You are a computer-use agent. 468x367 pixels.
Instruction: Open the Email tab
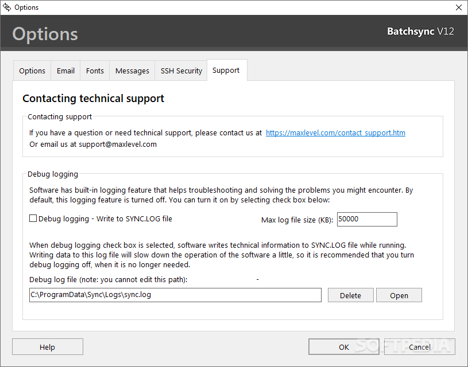tap(65, 71)
